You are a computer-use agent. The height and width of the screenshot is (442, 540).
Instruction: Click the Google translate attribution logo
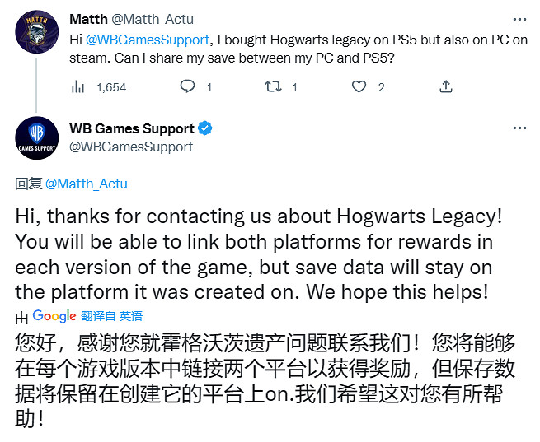[54, 316]
